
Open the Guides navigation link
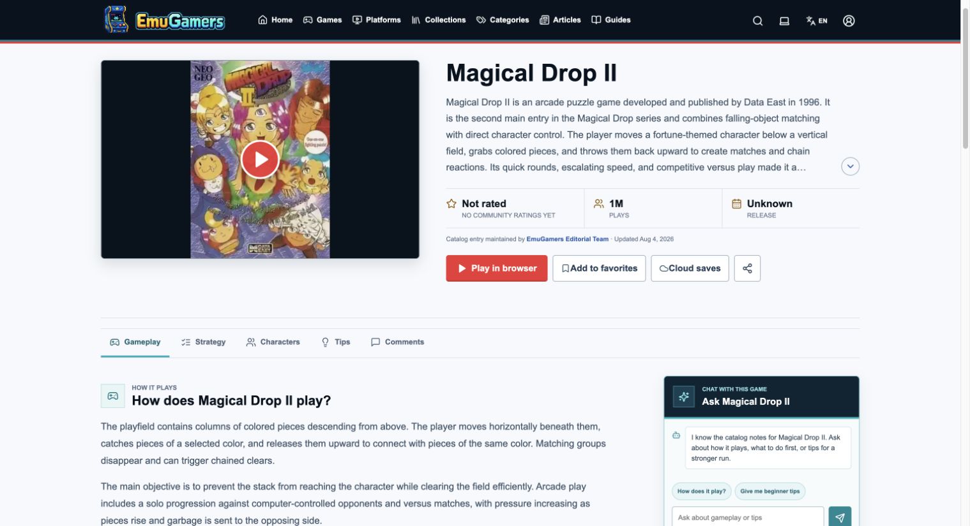point(611,20)
